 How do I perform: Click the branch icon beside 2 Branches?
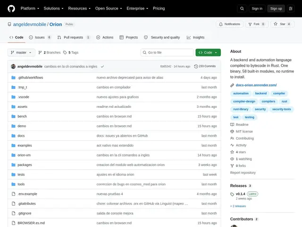pos(40,52)
